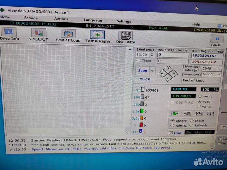The height and width of the screenshot is (170, 227).
Task: Close the ST1000DM003 device tab X
Action: pos(132,27)
